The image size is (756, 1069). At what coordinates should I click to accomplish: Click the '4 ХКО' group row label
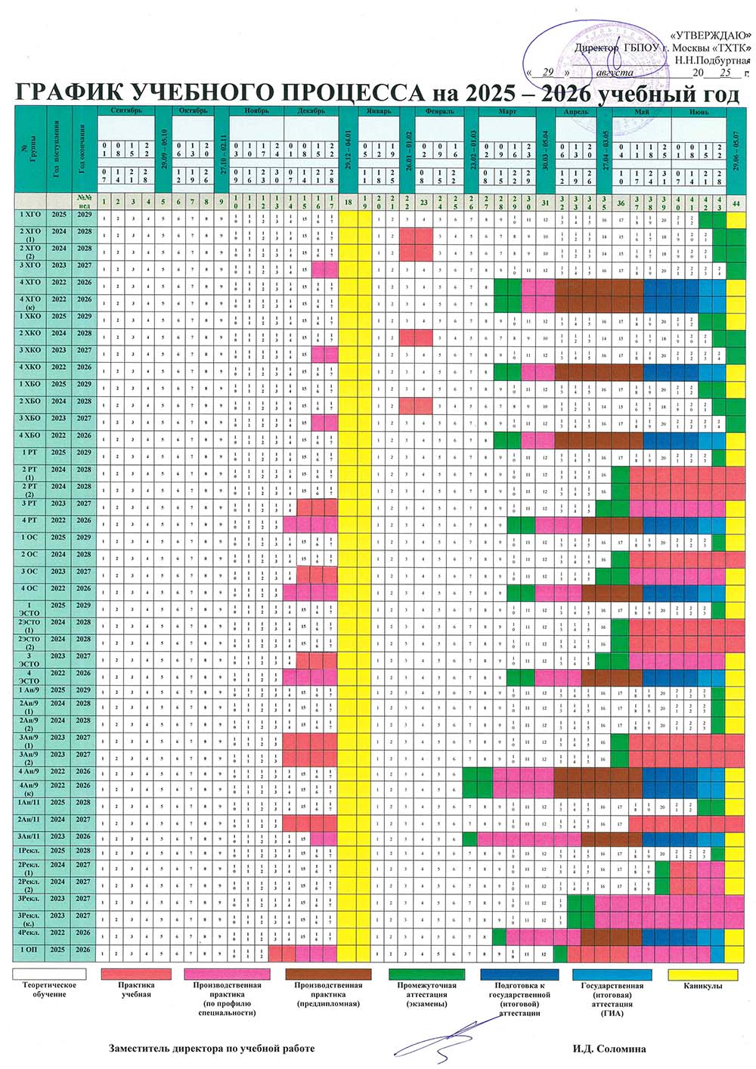click(30, 367)
